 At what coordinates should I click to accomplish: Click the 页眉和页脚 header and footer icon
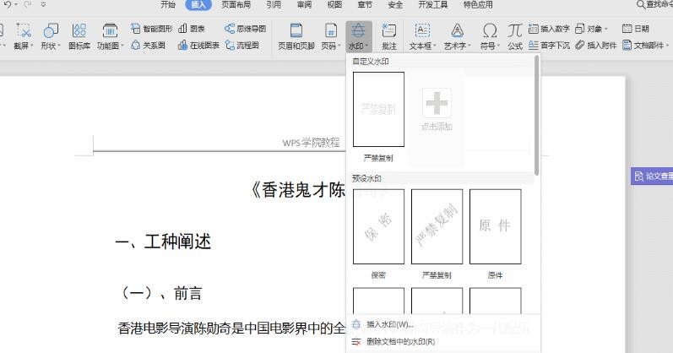click(x=296, y=35)
